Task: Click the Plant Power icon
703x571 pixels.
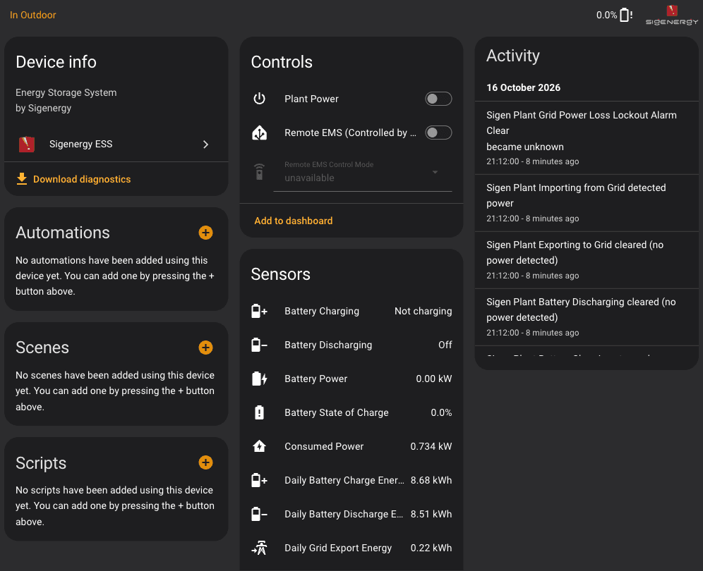Action: (259, 99)
